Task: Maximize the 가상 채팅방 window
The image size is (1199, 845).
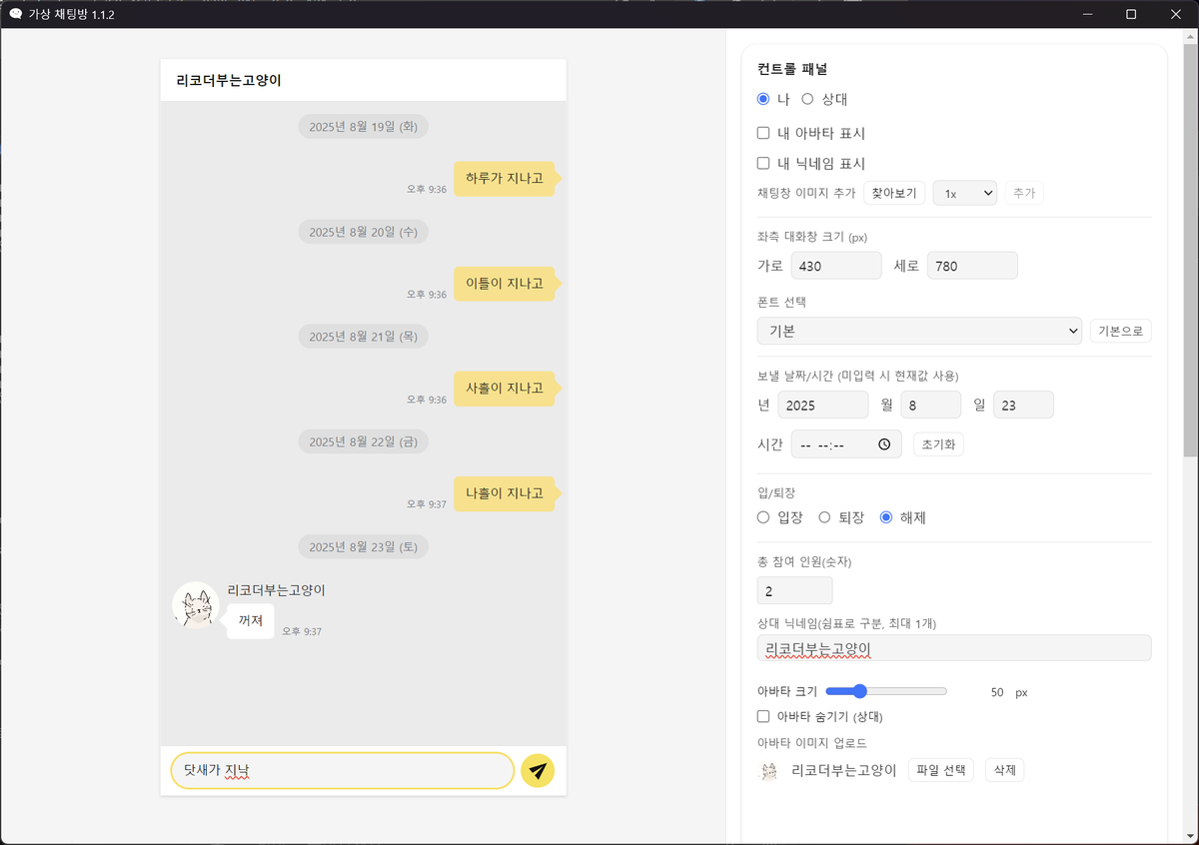Action: click(1131, 14)
